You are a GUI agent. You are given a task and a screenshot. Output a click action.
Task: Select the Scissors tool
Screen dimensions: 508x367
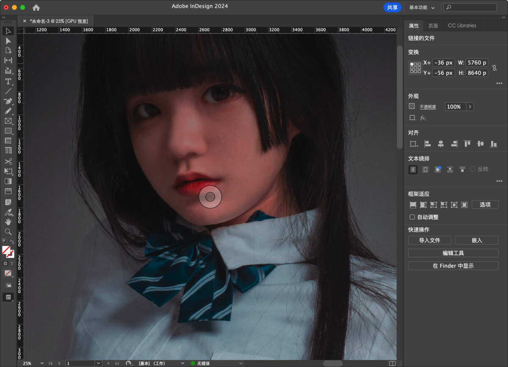(x=8, y=161)
